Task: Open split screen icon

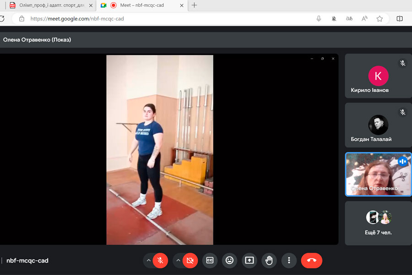Action: 400,19
